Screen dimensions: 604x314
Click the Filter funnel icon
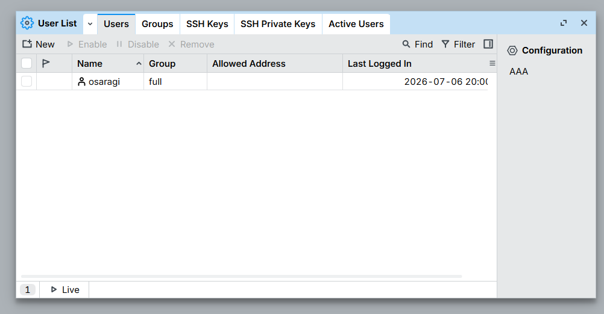pos(445,44)
